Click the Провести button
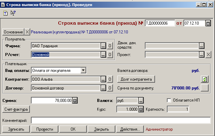The image size is (215, 136). (44, 129)
